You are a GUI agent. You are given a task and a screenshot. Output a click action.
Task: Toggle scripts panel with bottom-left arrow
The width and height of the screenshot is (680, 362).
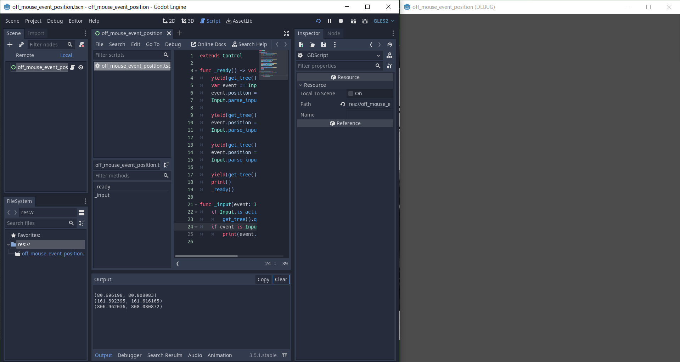178,264
